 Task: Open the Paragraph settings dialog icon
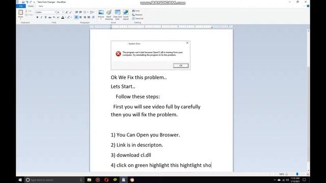[x=93, y=17]
